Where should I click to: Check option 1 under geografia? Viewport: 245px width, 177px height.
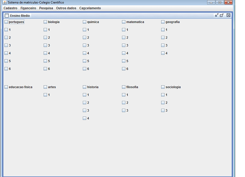tap(164, 30)
